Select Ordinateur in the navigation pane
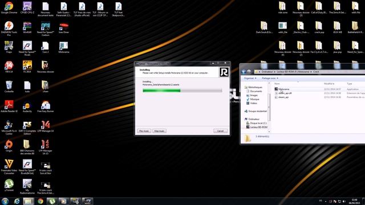 pyautogui.click(x=253, y=119)
